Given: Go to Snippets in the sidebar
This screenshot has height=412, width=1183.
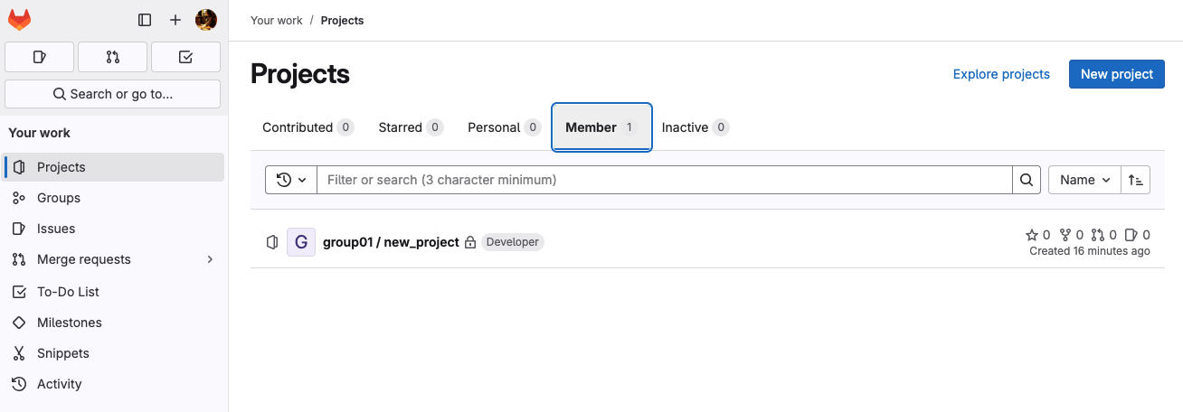Looking at the screenshot, I should 63,353.
